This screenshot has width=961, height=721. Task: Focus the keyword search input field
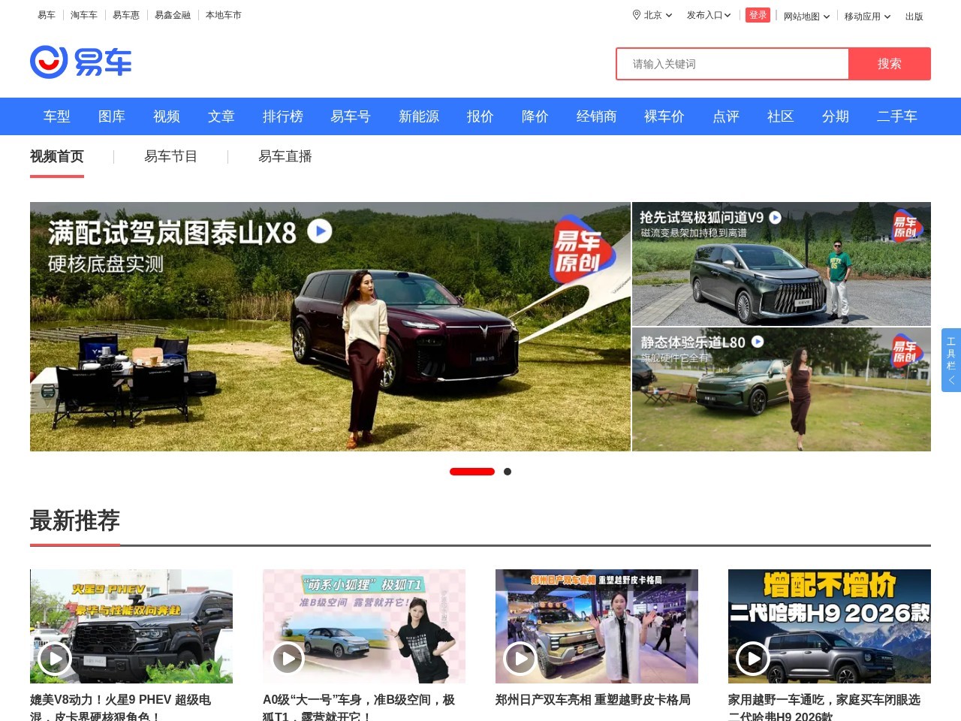tap(733, 64)
